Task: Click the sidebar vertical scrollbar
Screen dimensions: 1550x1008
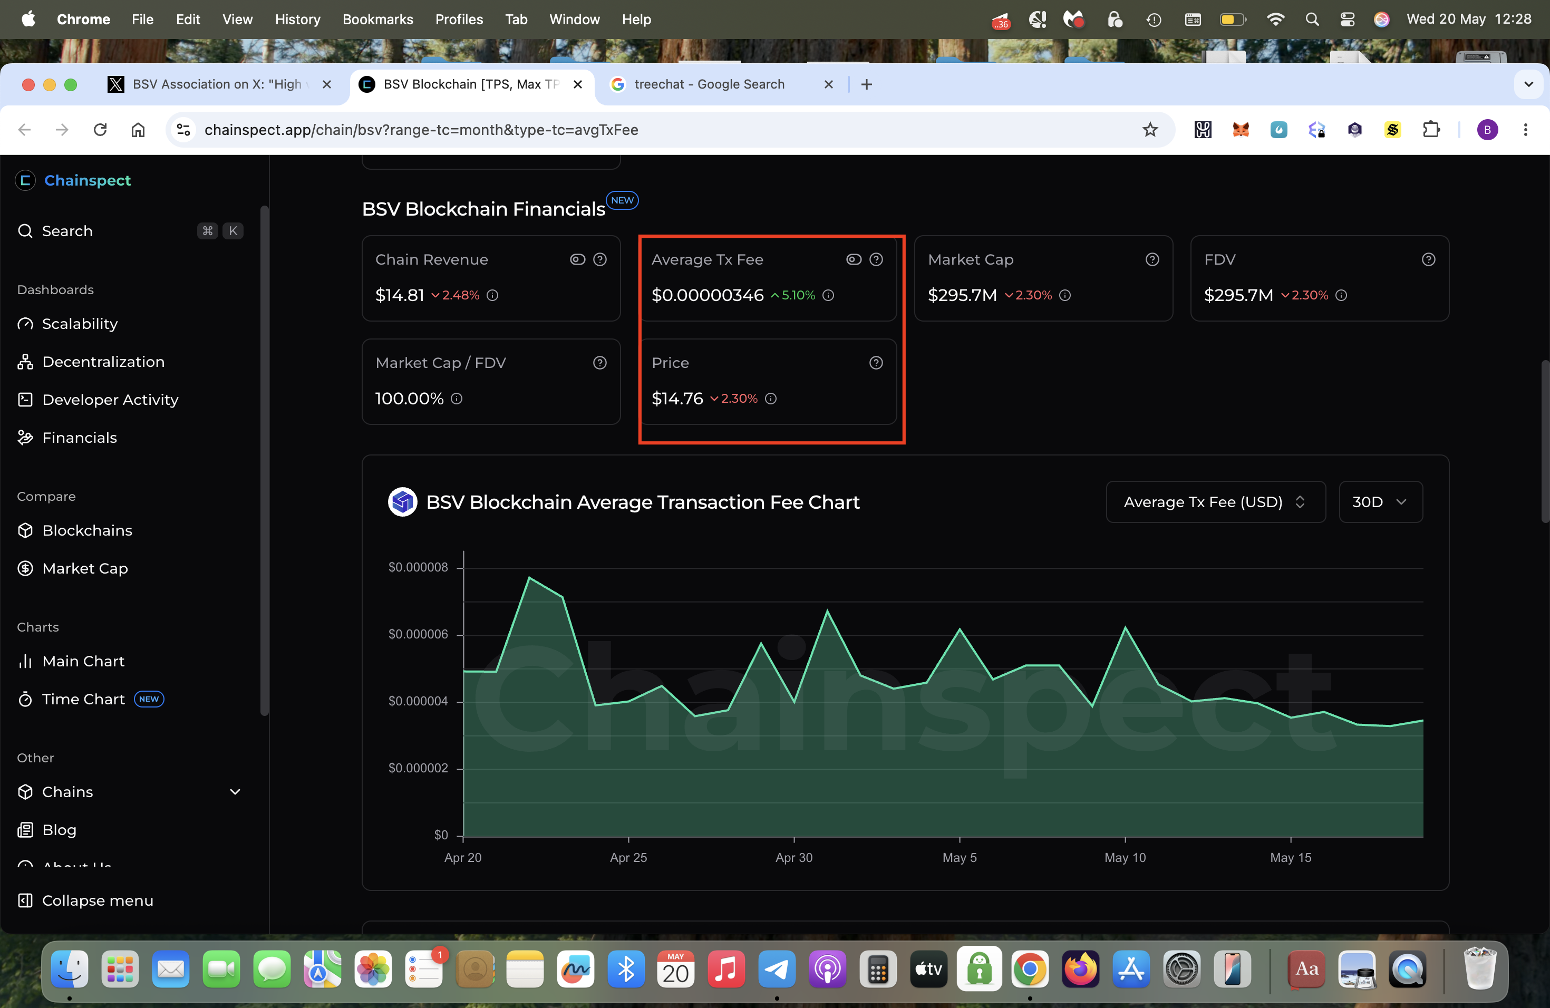Action: click(265, 460)
